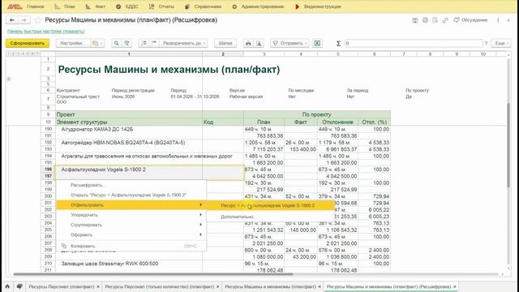Image resolution: width=519 pixels, height=292 pixels.
Task: Switch to Ресурсы Персонал (только количество) tab
Action: click(x=160, y=286)
